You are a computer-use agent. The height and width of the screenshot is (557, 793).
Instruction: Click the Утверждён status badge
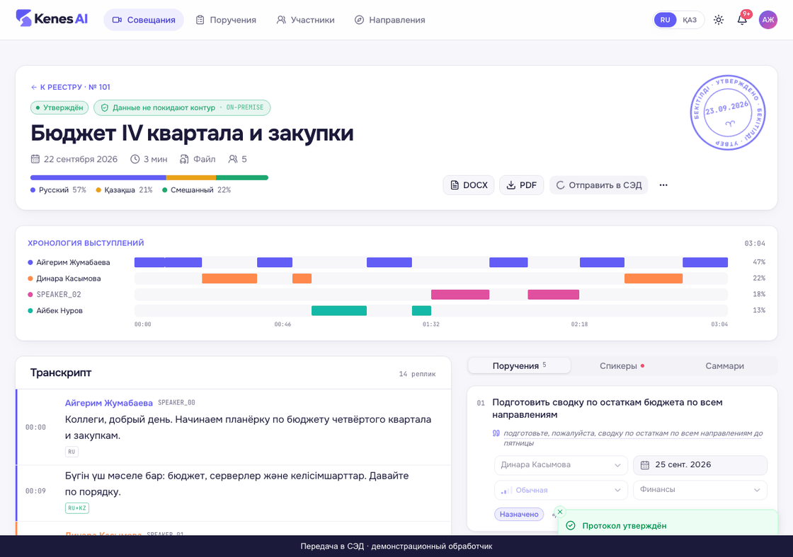tap(59, 107)
